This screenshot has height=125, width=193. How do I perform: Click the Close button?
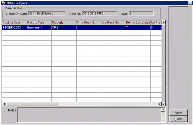pyautogui.click(x=178, y=119)
